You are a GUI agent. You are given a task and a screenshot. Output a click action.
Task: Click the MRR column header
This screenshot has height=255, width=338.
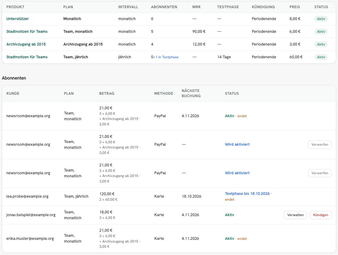pyautogui.click(x=196, y=7)
